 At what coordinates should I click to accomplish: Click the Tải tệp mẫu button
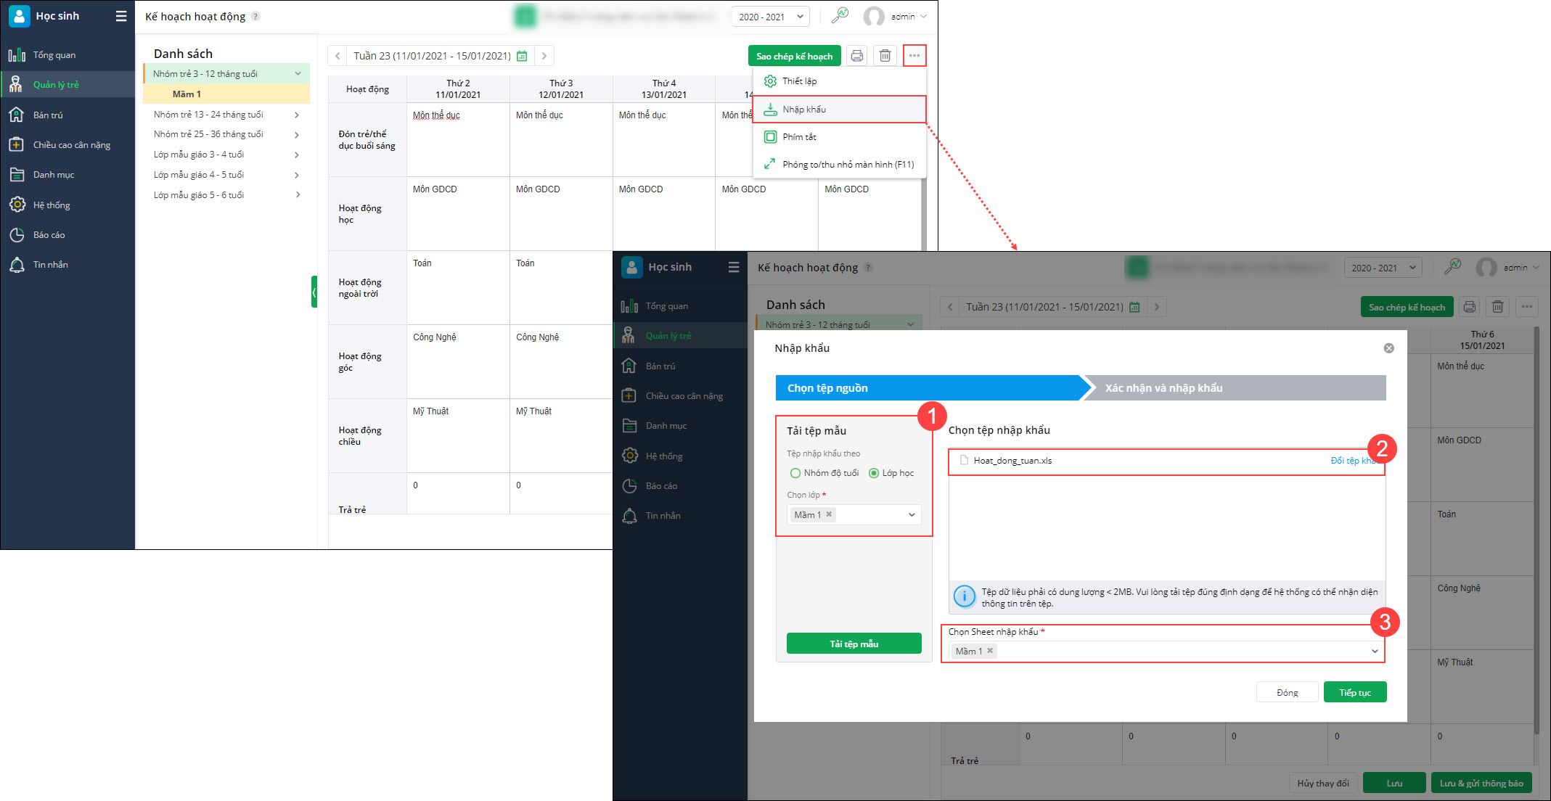[x=854, y=644]
